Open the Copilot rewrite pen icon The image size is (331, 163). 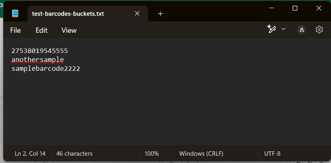[x=271, y=29]
